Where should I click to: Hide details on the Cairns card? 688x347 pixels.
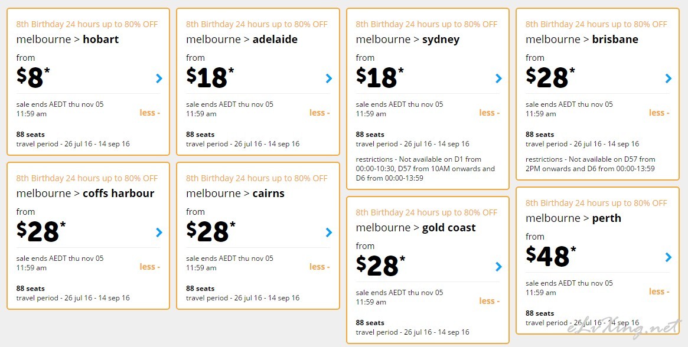320,267
